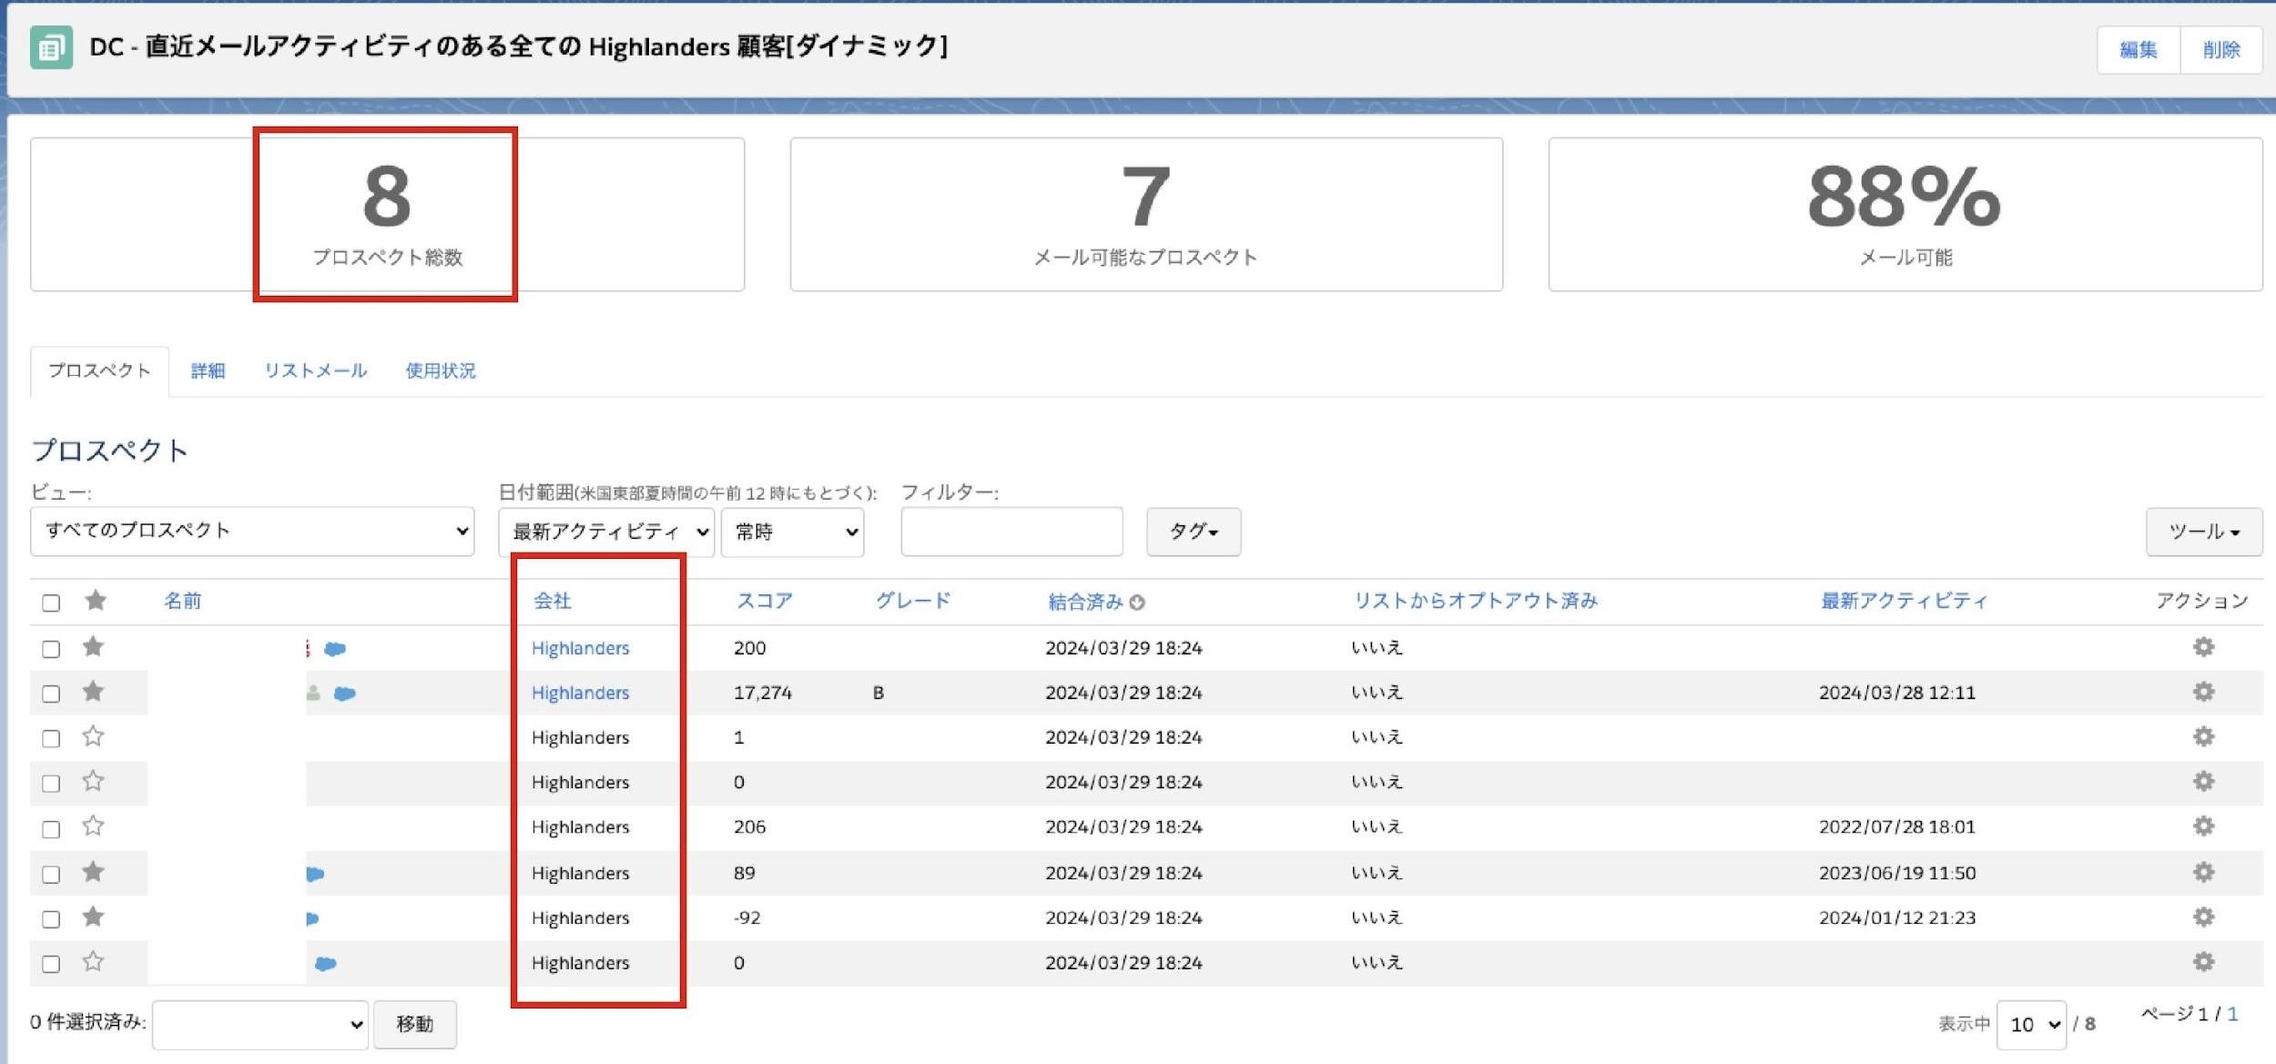Toggle the star for the score -92 row

(93, 917)
